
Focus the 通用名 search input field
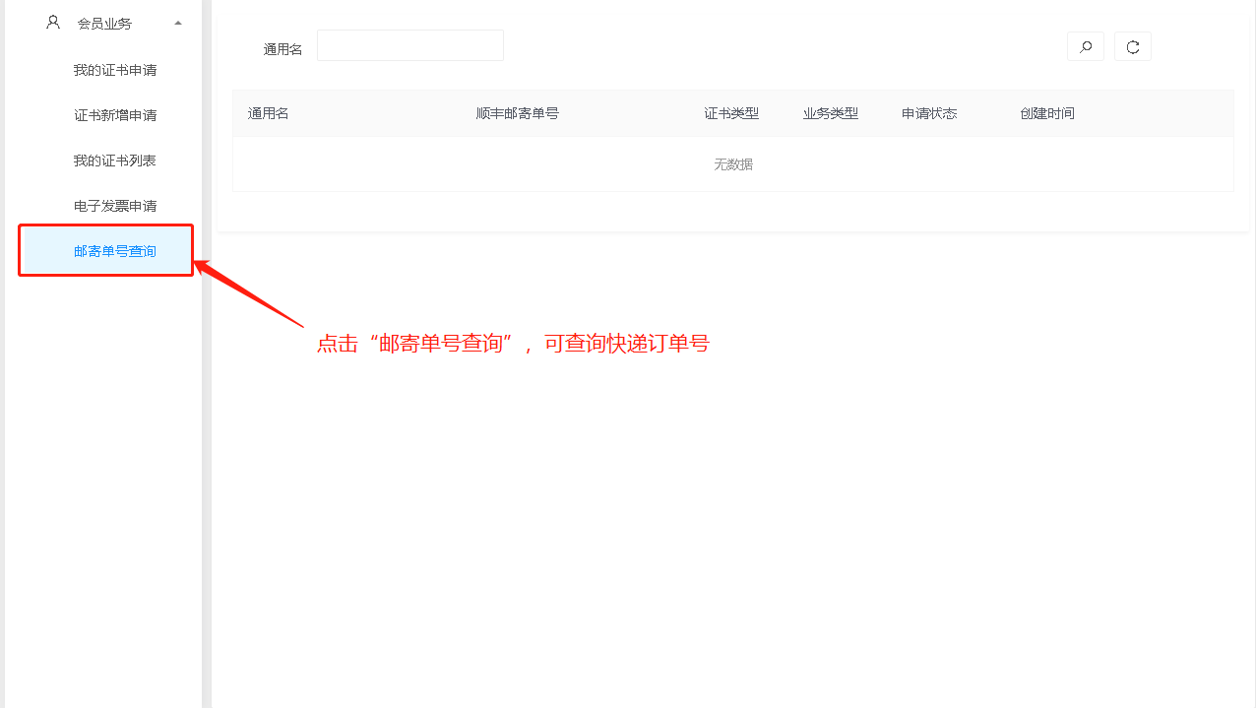point(409,45)
